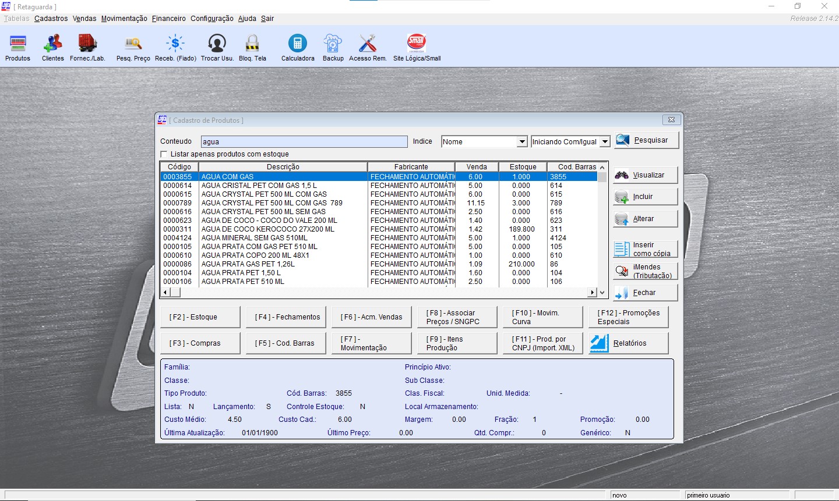
Task: Click the Conteudo search field
Action: pyautogui.click(x=304, y=142)
